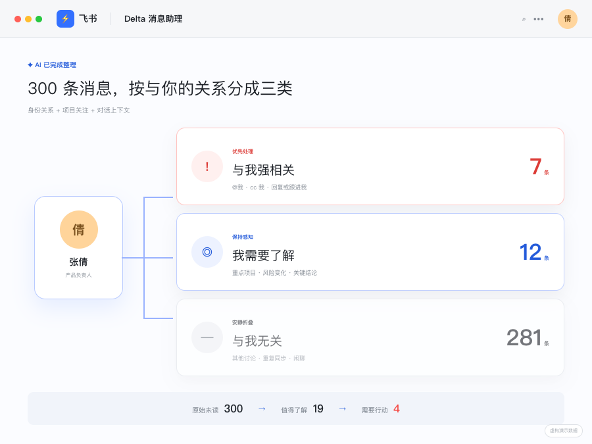592x444 pixels.
Task: Click the gray count 281
Action: click(x=524, y=337)
